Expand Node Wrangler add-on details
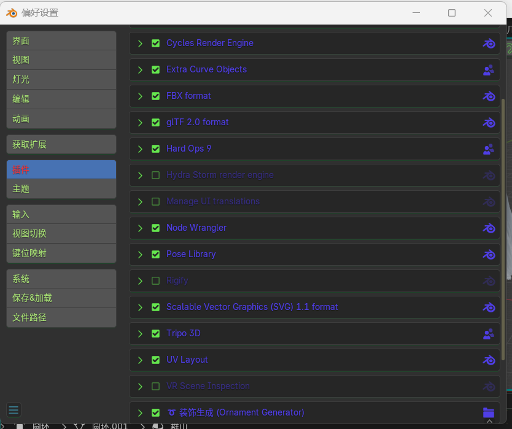 pos(140,228)
